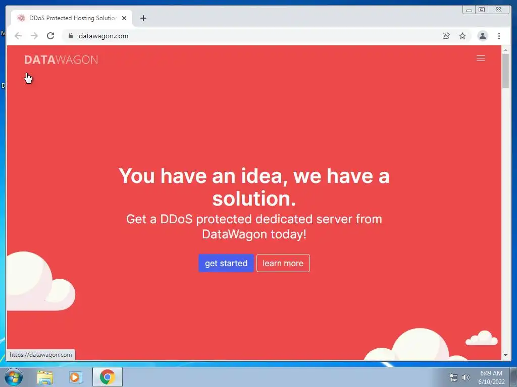The image size is (517, 387).
Task: Bookmark this page with star
Action: click(462, 36)
